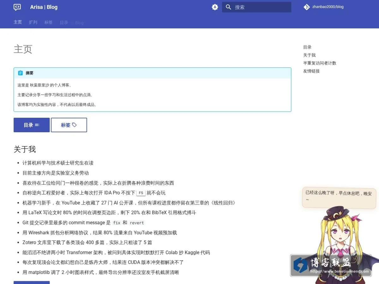Select the 扩列 navigation tab
This screenshot has width=379, height=284.
[33, 22]
